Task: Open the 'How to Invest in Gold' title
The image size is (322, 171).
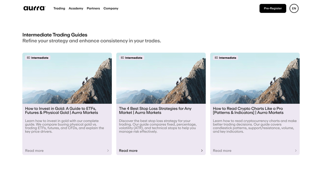Action: point(62,111)
